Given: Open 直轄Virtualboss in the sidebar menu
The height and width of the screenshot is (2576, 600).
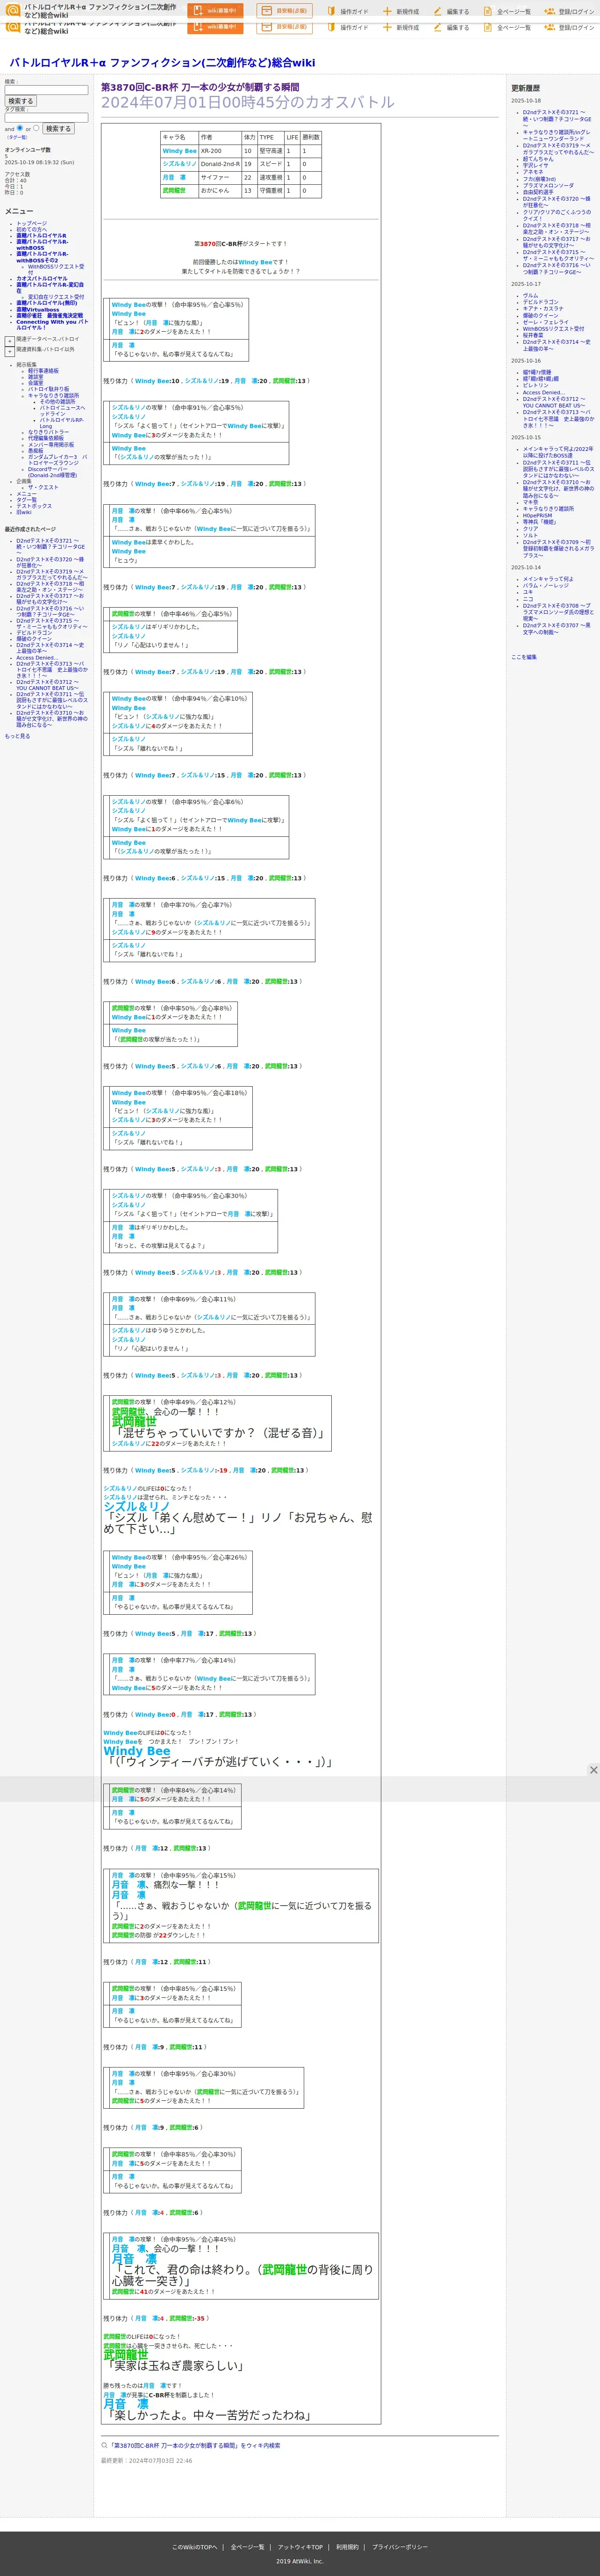Looking at the screenshot, I should pyautogui.click(x=37, y=309).
